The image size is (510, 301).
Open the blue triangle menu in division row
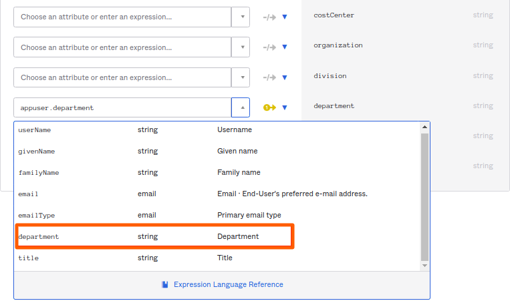click(x=285, y=77)
